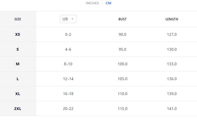Select the XL size row label

coord(18,94)
